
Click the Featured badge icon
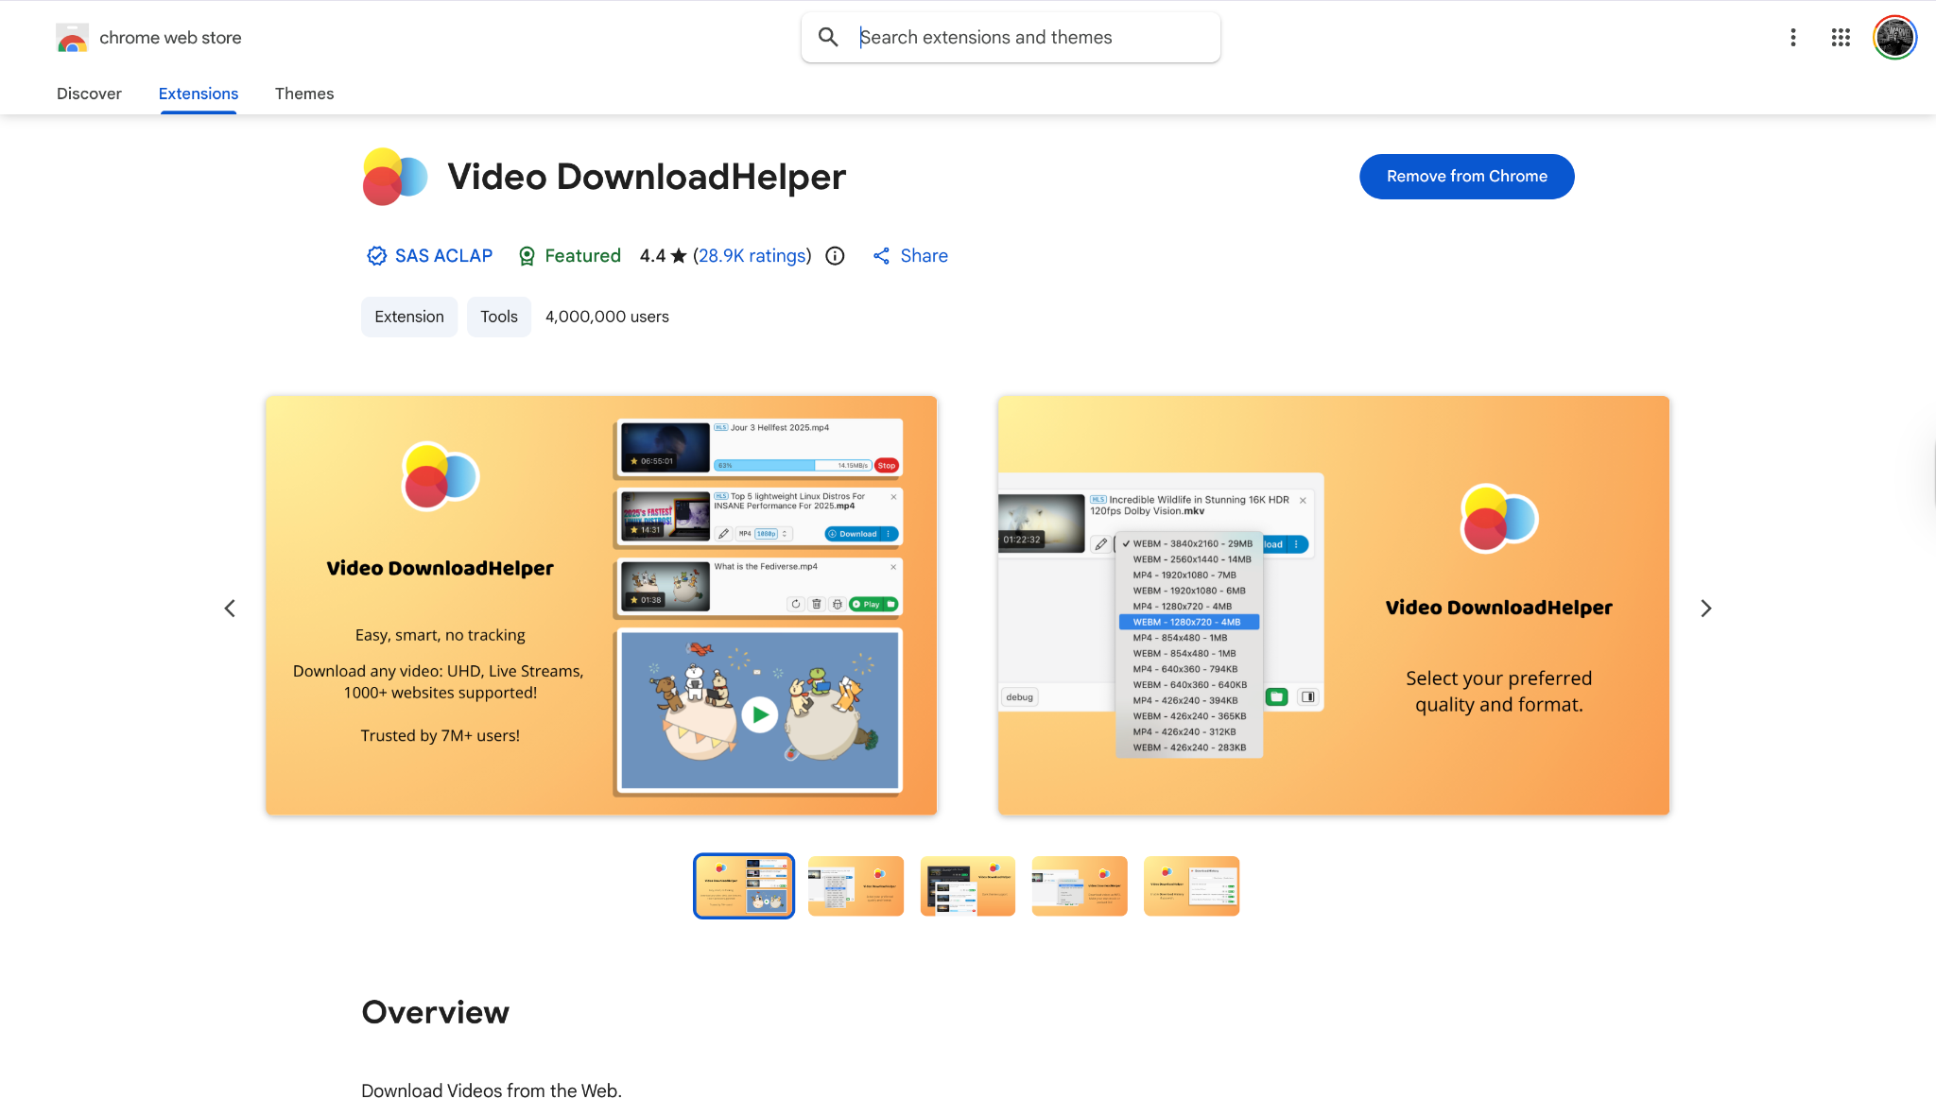point(527,255)
